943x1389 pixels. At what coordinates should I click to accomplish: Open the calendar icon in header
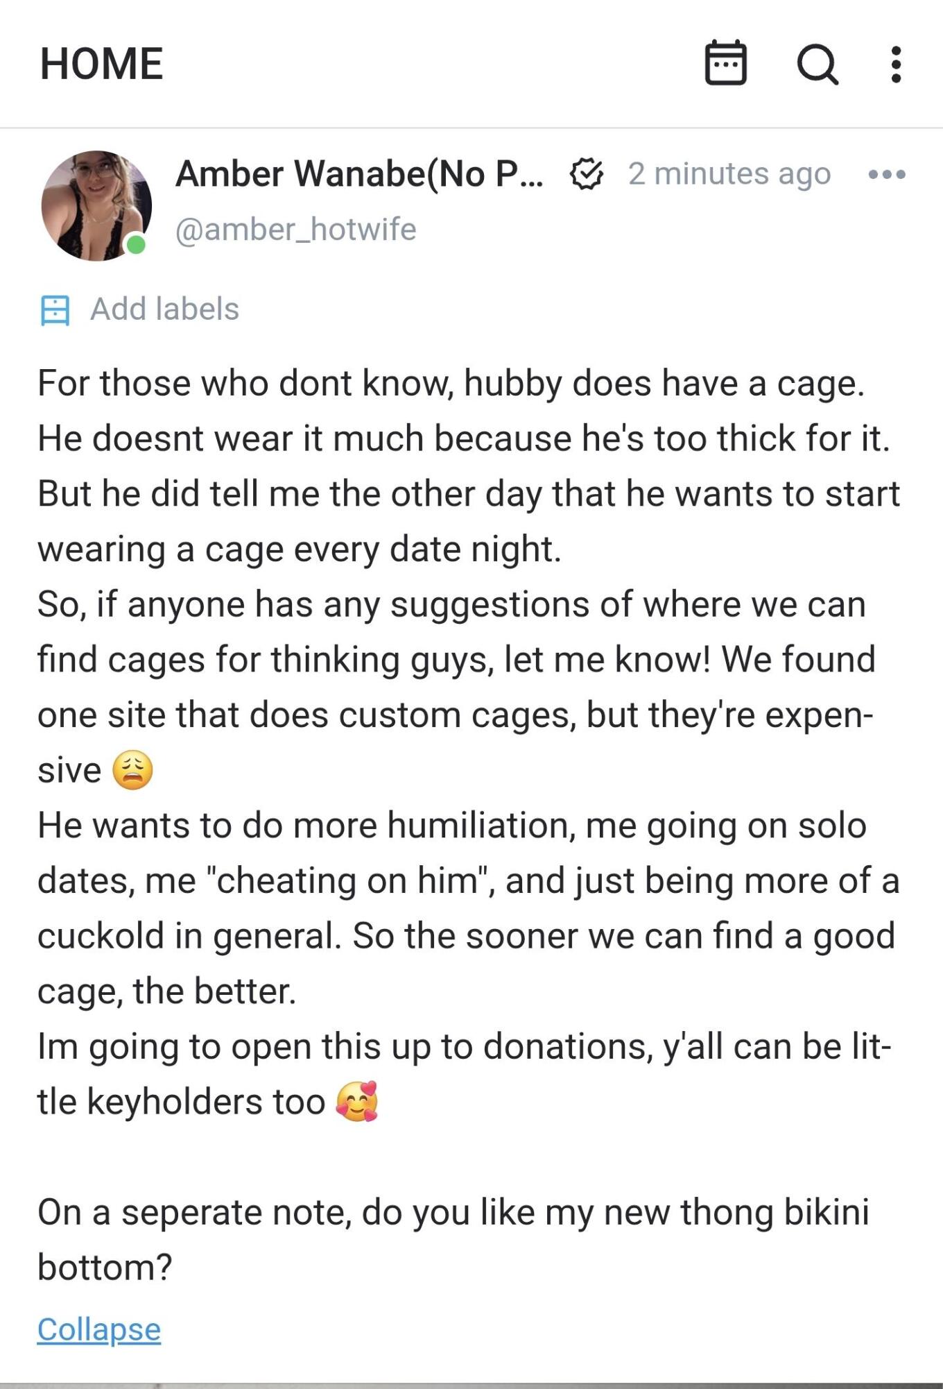(725, 63)
